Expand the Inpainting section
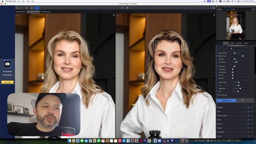This screenshot has width=256, height=144. (x=217, y=132)
